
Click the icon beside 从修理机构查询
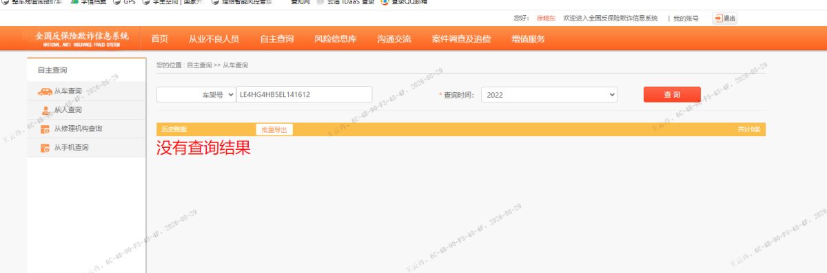tap(45, 129)
